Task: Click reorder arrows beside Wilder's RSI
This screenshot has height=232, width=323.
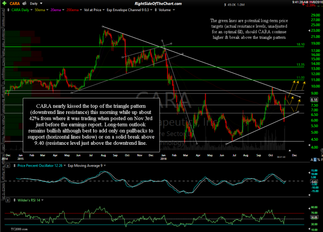Action: pyautogui.click(x=15, y=200)
